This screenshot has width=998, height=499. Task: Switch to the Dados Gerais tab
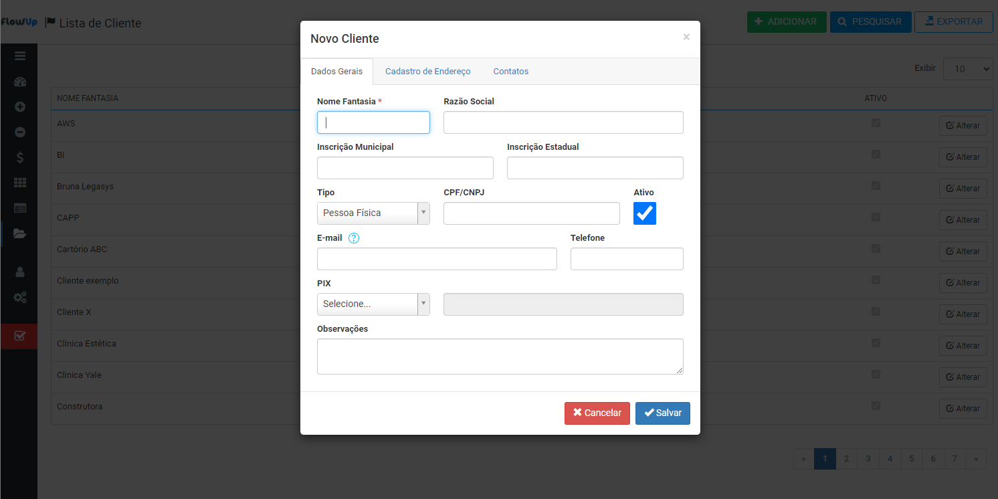click(337, 72)
